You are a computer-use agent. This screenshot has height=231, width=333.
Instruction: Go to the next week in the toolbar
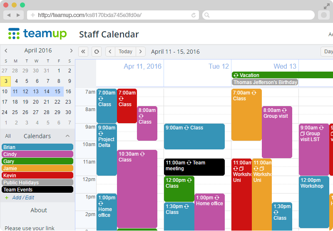(x=141, y=52)
